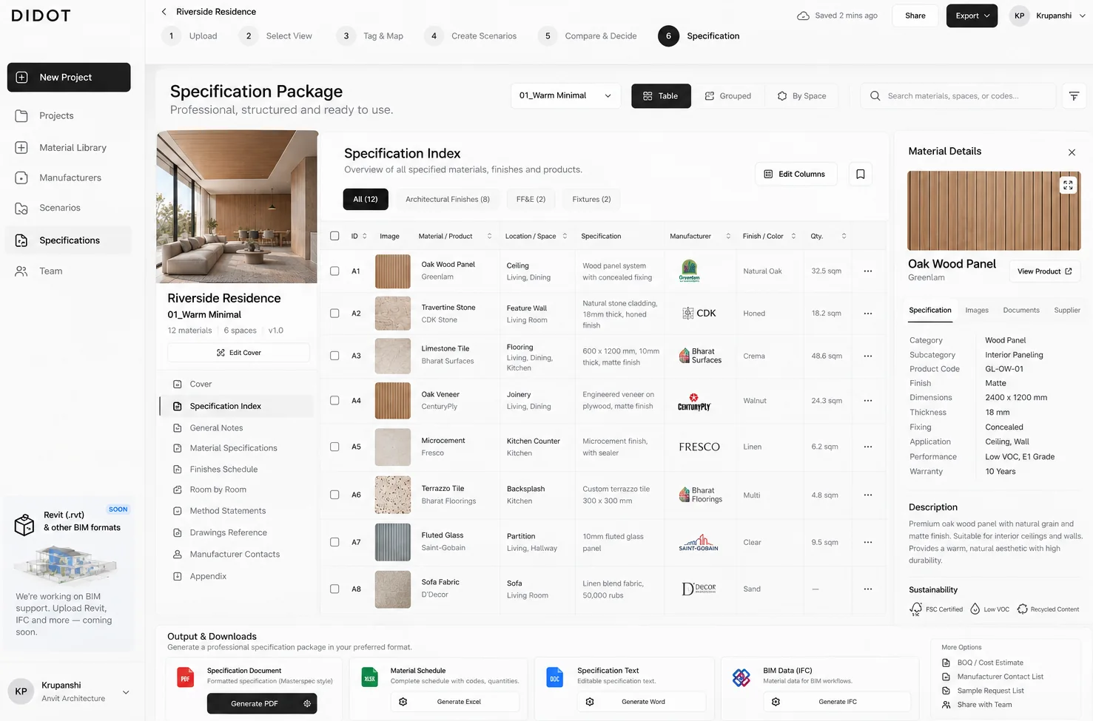1093x721 pixels.
Task: Click the back arrow next to Riverside Residence
Action: point(164,12)
